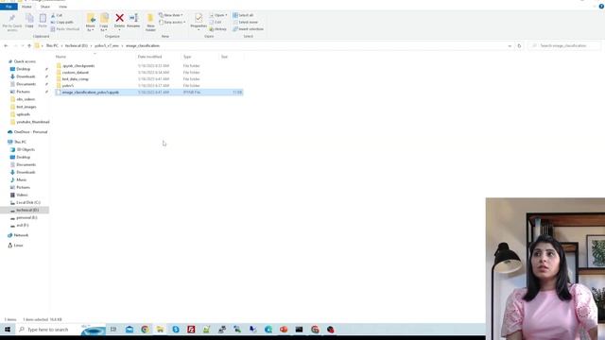Expand the address bar history dropdown
605x340 pixels.
click(x=510, y=46)
